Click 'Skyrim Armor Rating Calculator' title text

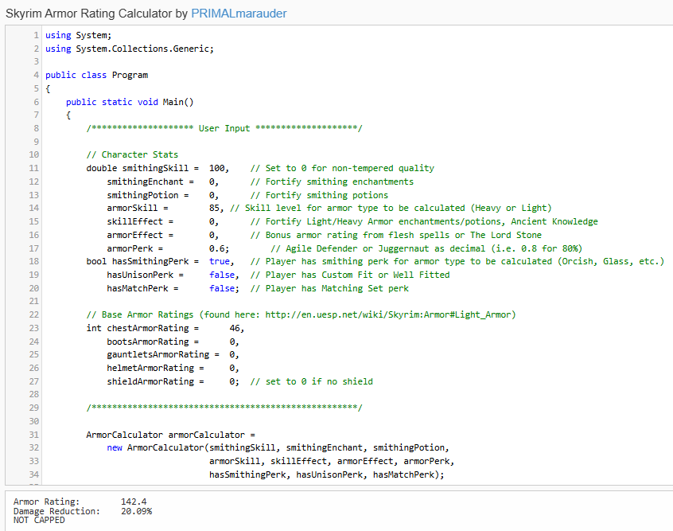coord(89,14)
